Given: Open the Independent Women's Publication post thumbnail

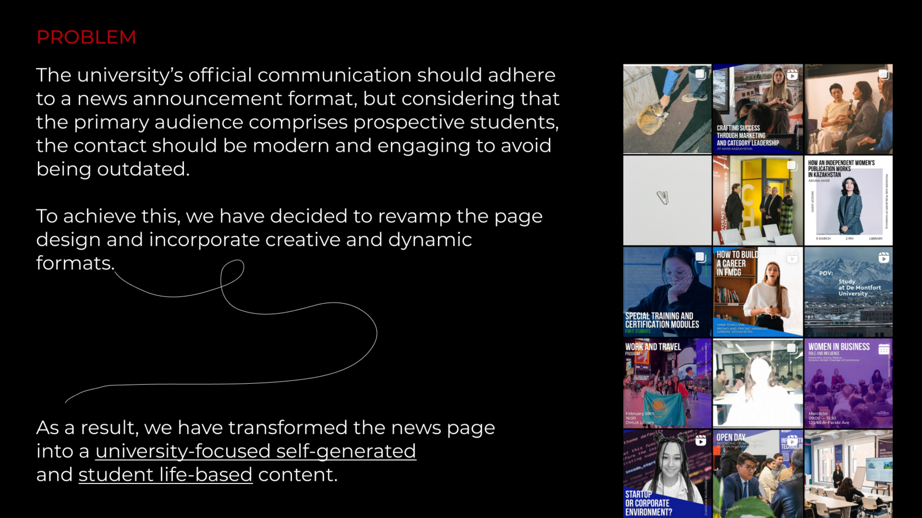Looking at the screenshot, I should tap(848, 201).
